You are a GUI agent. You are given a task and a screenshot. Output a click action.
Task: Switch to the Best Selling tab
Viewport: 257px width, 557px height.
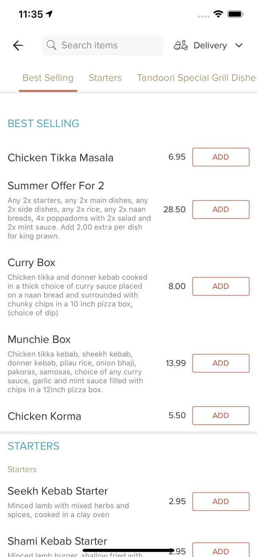click(x=48, y=78)
